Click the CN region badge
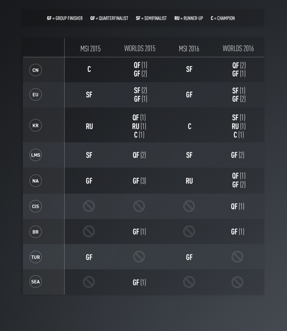 click(36, 70)
